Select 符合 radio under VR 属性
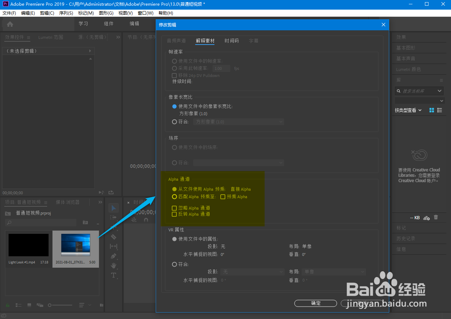This screenshot has width=451, height=319. (175, 264)
